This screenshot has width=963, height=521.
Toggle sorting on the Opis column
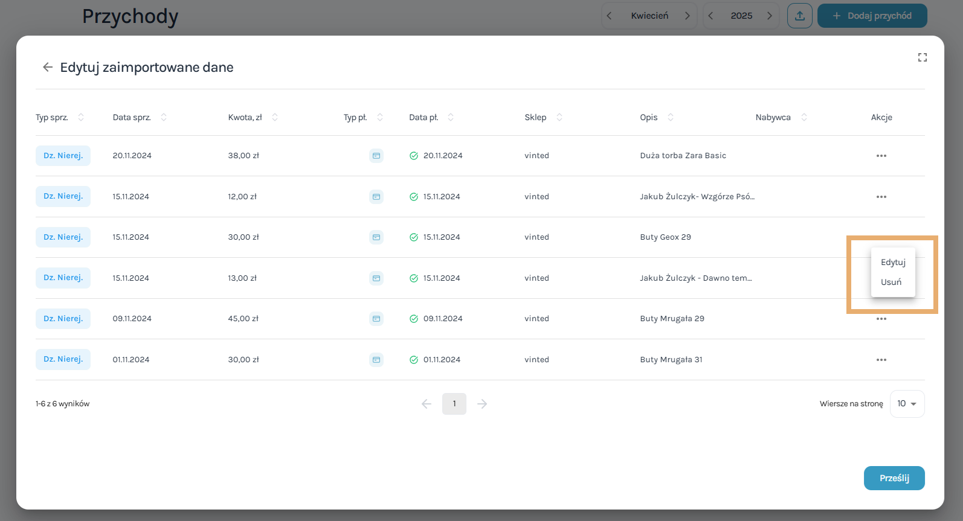click(671, 117)
